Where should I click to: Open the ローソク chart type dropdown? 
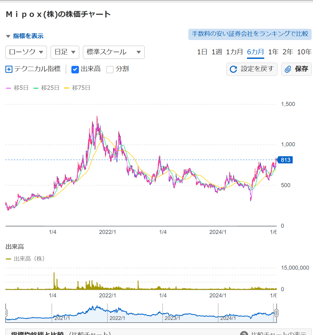(x=26, y=52)
